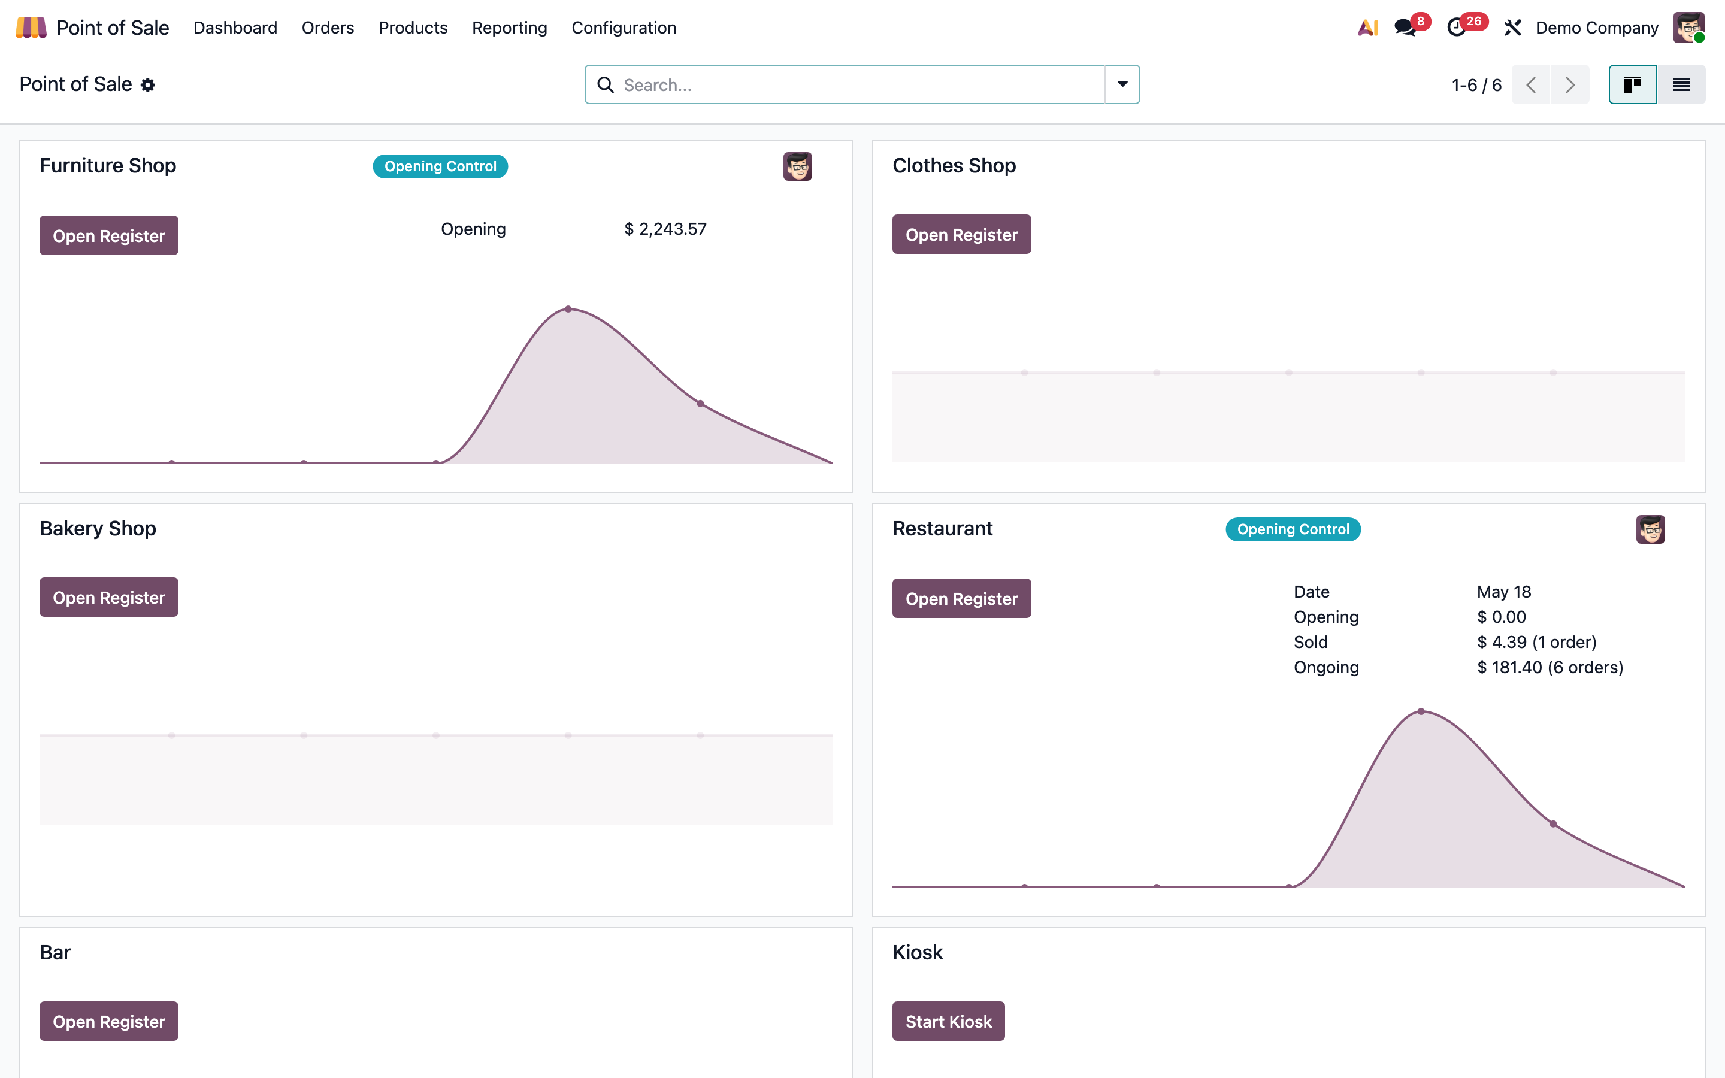Image resolution: width=1725 pixels, height=1078 pixels.
Task: Click the Restaurant user avatar
Action: (x=1650, y=529)
